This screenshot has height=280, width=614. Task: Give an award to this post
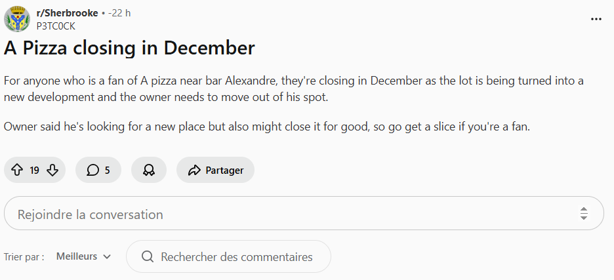[x=149, y=170]
